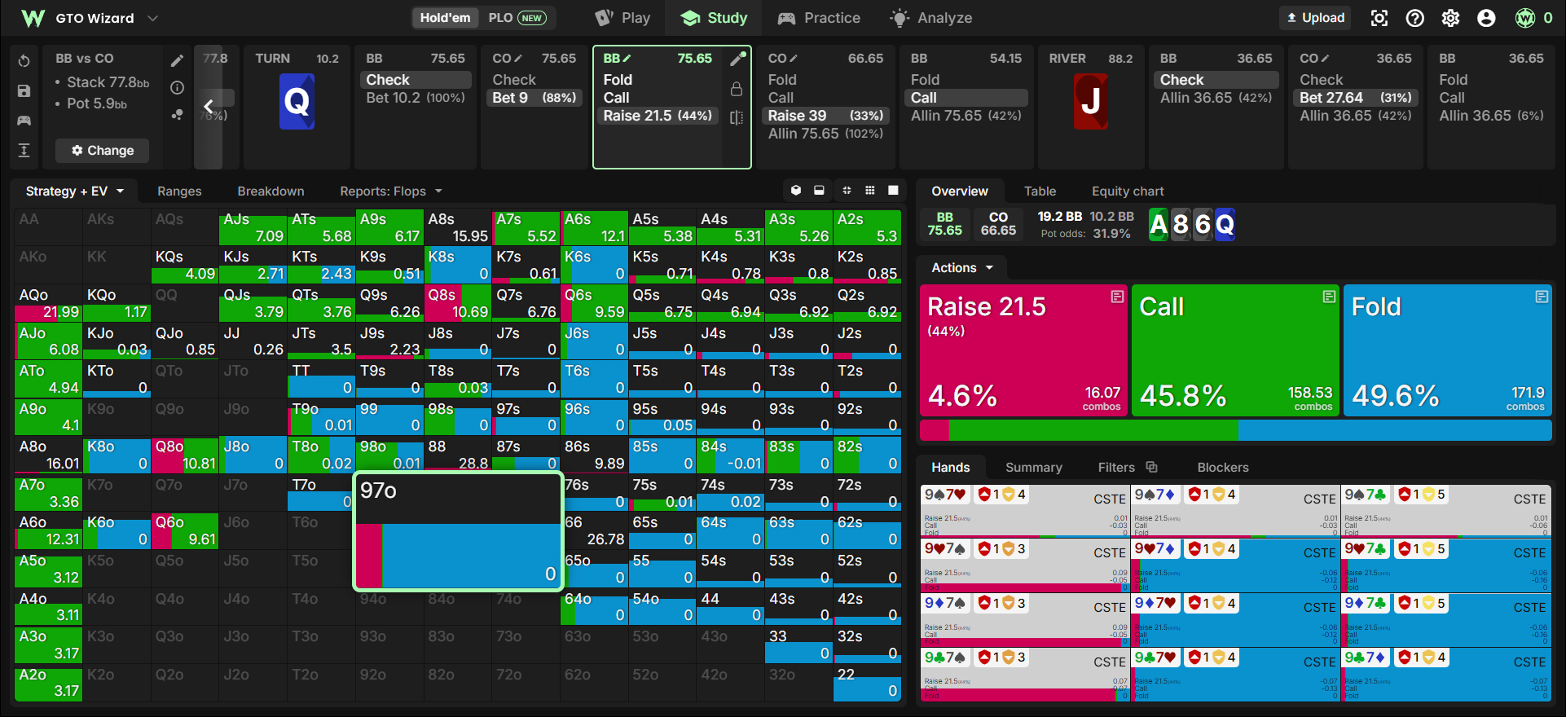The image size is (1566, 717).
Task: Open the user account profile icon
Action: coord(1486,18)
